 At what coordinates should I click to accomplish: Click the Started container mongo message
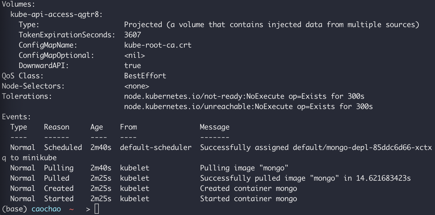pyautogui.click(x=249, y=199)
